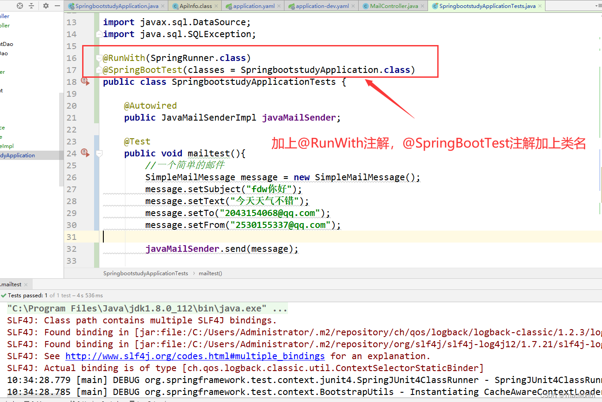
Task: Click java.exe command line in console
Action: click(x=147, y=308)
